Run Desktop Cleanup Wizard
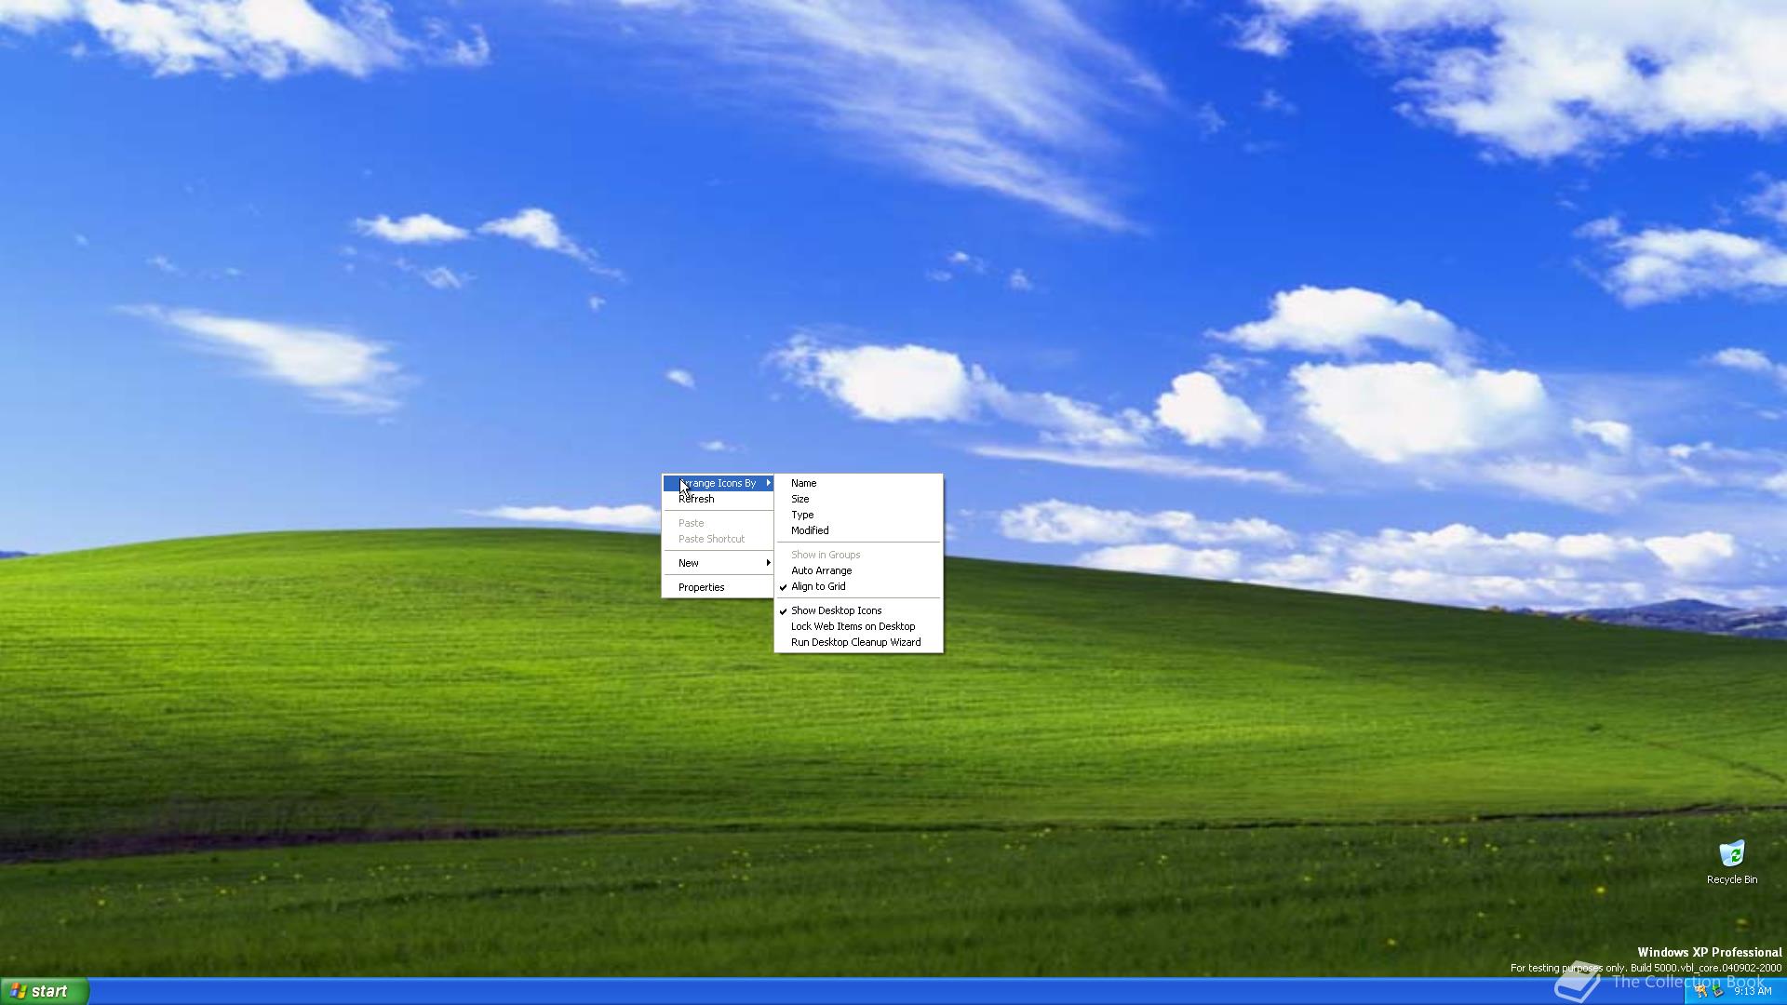The width and height of the screenshot is (1787, 1005). [855, 642]
